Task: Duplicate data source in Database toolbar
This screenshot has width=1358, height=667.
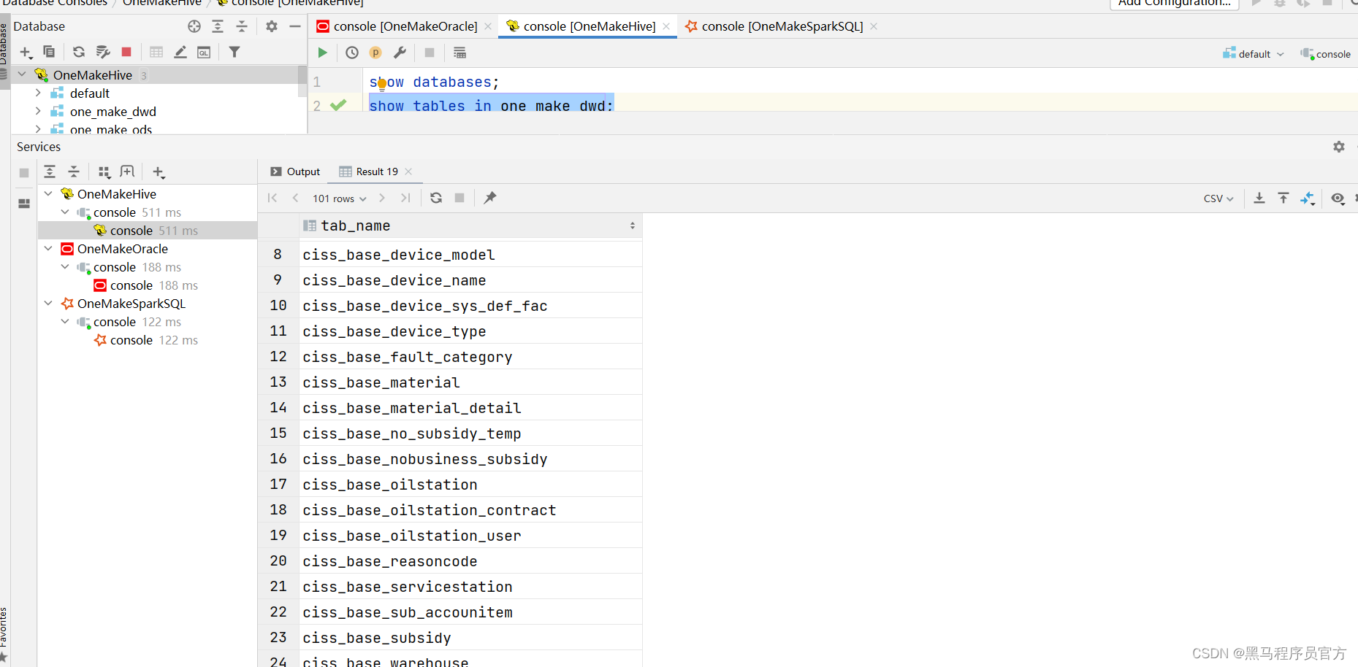Action: 49,52
